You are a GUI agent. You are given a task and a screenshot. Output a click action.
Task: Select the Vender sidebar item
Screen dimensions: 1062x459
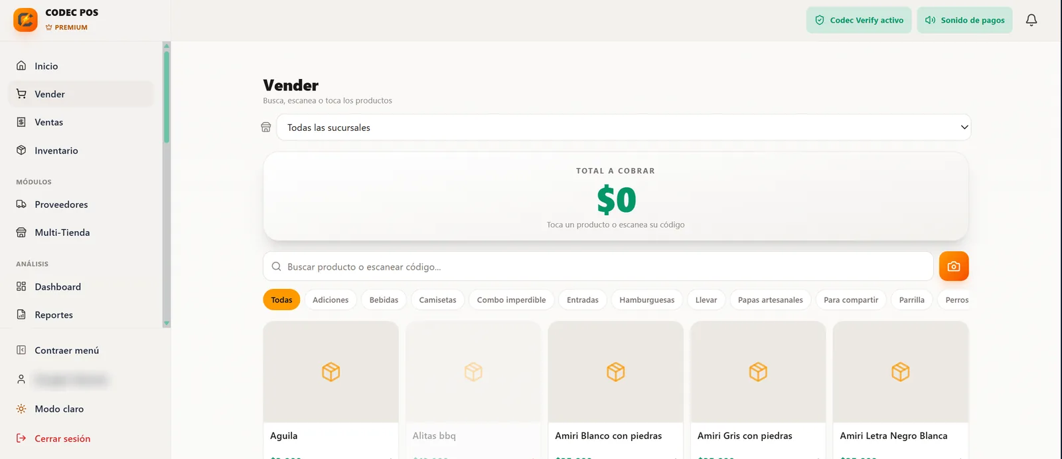(x=80, y=94)
